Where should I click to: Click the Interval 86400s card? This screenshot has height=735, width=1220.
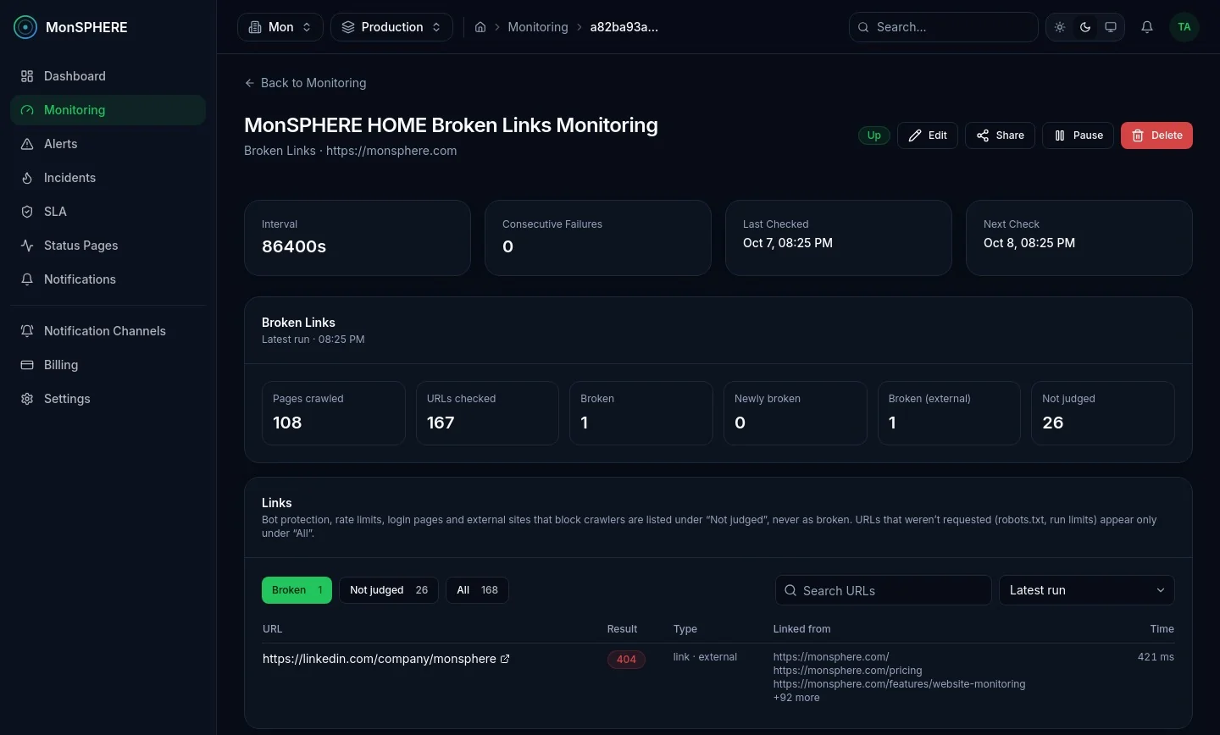point(358,238)
